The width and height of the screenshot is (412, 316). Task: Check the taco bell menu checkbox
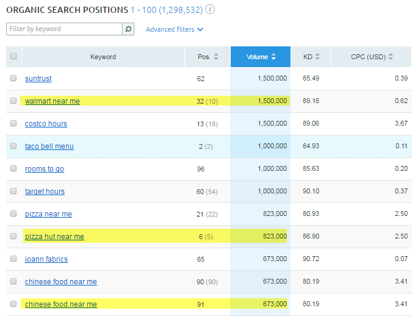tap(13, 146)
